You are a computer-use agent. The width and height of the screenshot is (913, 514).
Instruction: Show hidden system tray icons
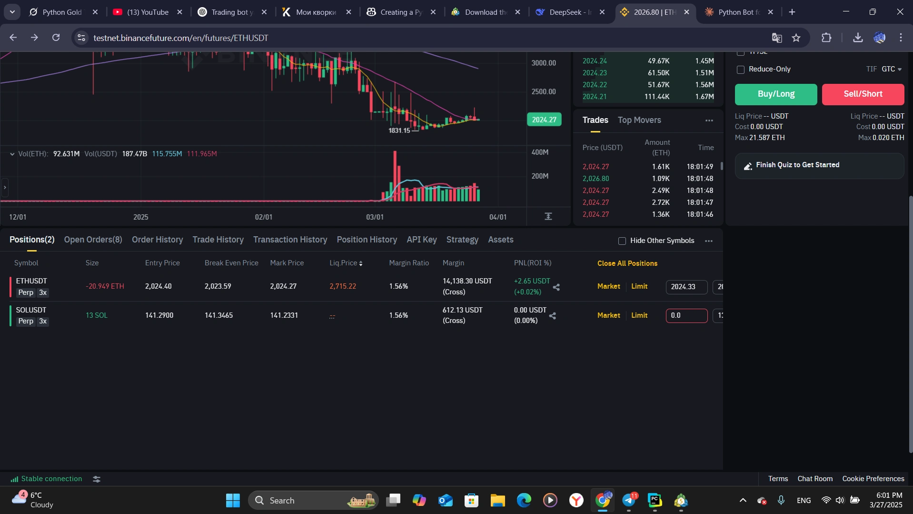743,500
